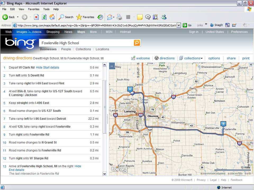
Task: Open the Favorites menu
Action: (34, 9)
